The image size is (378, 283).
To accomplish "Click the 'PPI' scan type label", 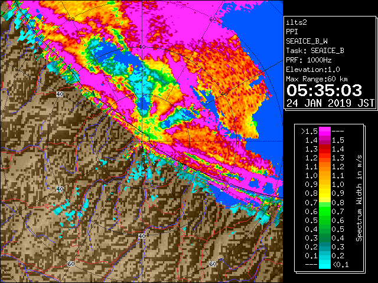I will [x=292, y=32].
